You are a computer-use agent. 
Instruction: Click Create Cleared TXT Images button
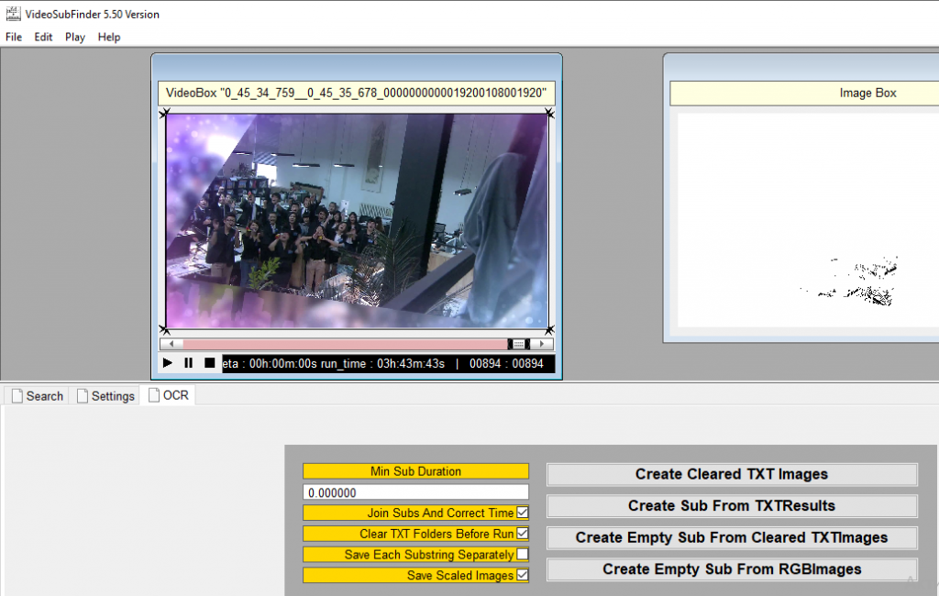pos(732,474)
